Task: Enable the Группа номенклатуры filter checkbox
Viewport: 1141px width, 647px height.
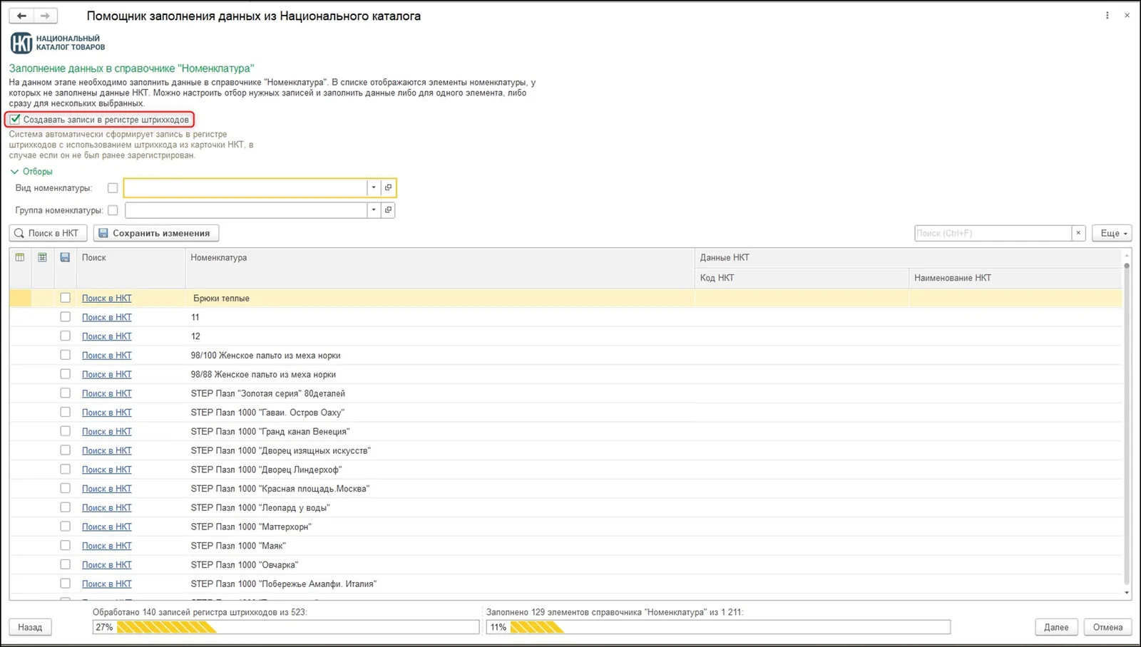Action: point(113,210)
